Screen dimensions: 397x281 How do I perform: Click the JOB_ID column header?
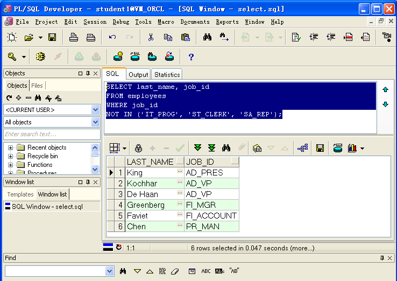[x=212, y=161]
